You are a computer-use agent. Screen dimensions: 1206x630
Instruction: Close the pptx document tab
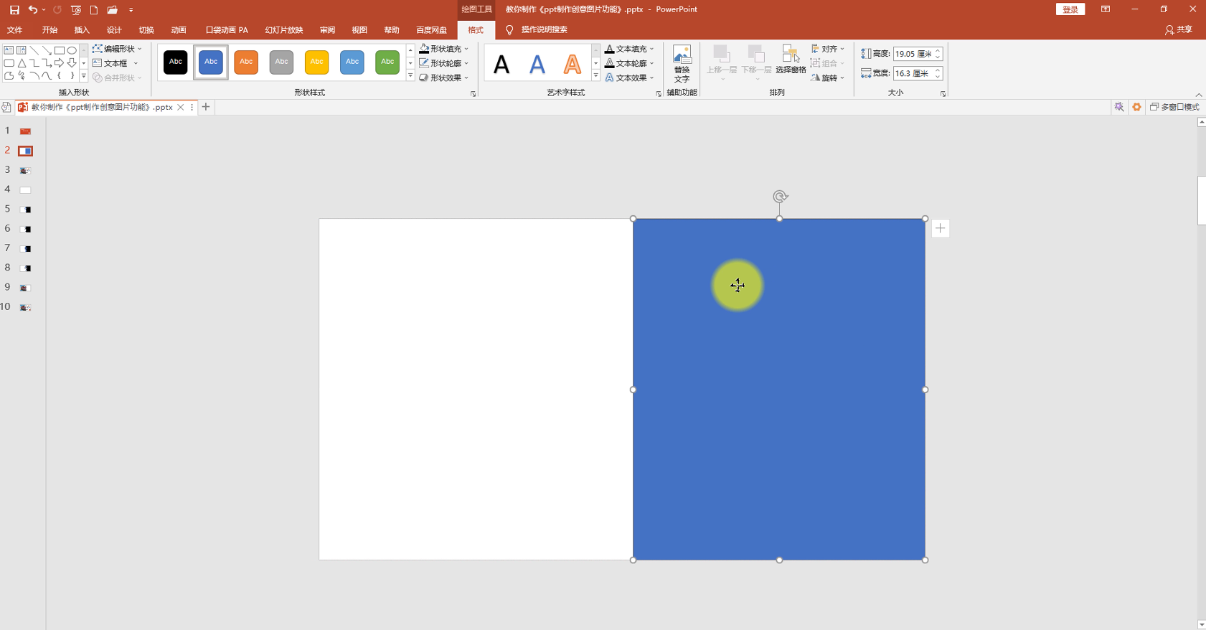(x=181, y=107)
